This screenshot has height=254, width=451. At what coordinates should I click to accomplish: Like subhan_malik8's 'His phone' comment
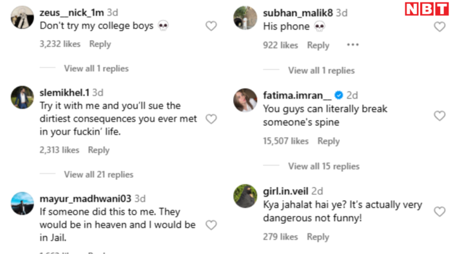439,26
